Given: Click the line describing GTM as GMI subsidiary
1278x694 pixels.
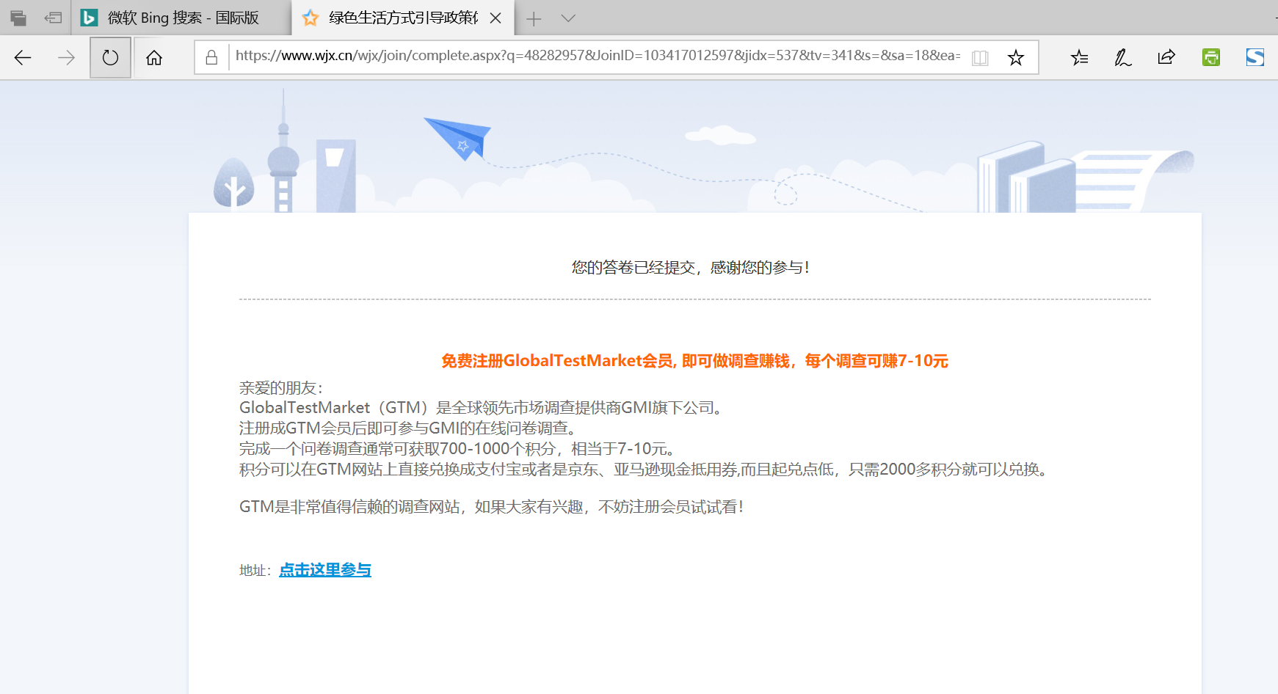Looking at the screenshot, I should point(481,407).
